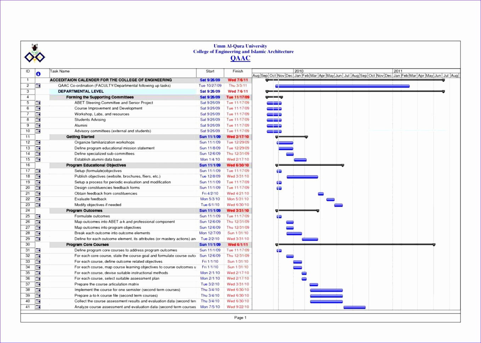The image size is (481, 343).
Task: Click the indicator icon for Organize familiarization workshops
Action: click(38, 143)
